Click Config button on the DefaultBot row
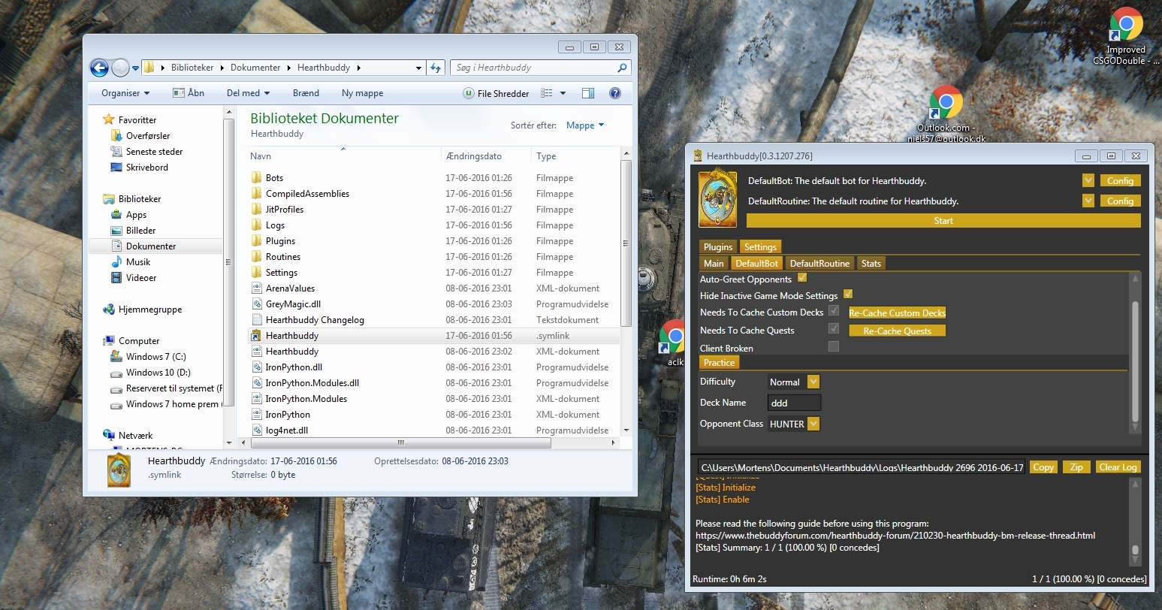 coord(1120,180)
